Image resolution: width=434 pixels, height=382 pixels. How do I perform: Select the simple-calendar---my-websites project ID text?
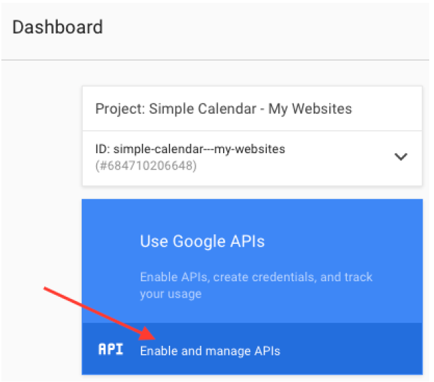pyautogui.click(x=199, y=149)
